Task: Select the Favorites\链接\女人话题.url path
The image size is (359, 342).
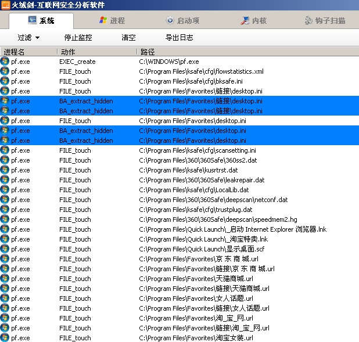Action: [x=204, y=308]
